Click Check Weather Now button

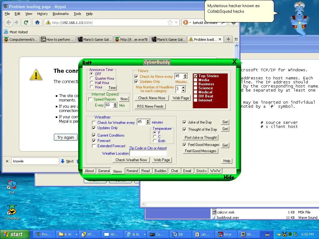tap(131, 160)
